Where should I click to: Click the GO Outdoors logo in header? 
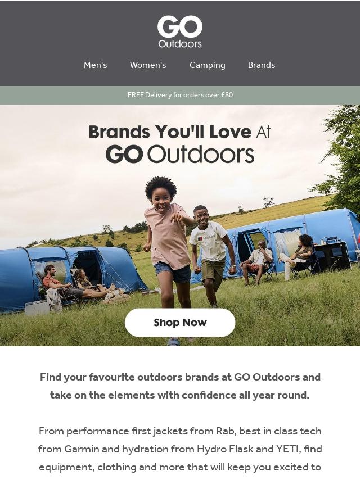point(180,32)
